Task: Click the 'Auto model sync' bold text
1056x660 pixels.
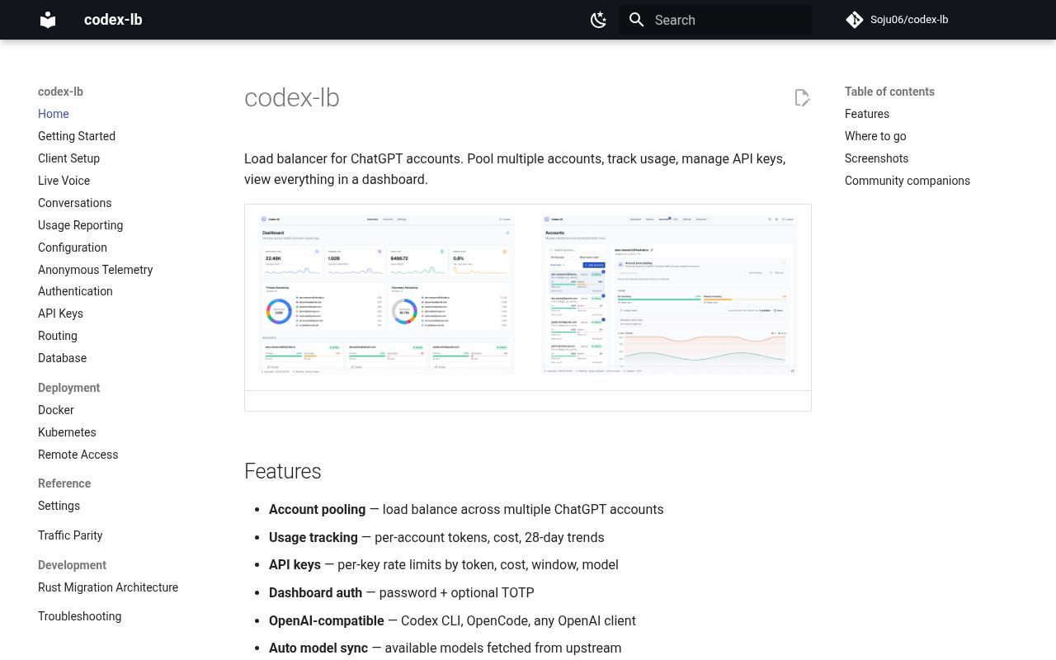Action: click(318, 648)
